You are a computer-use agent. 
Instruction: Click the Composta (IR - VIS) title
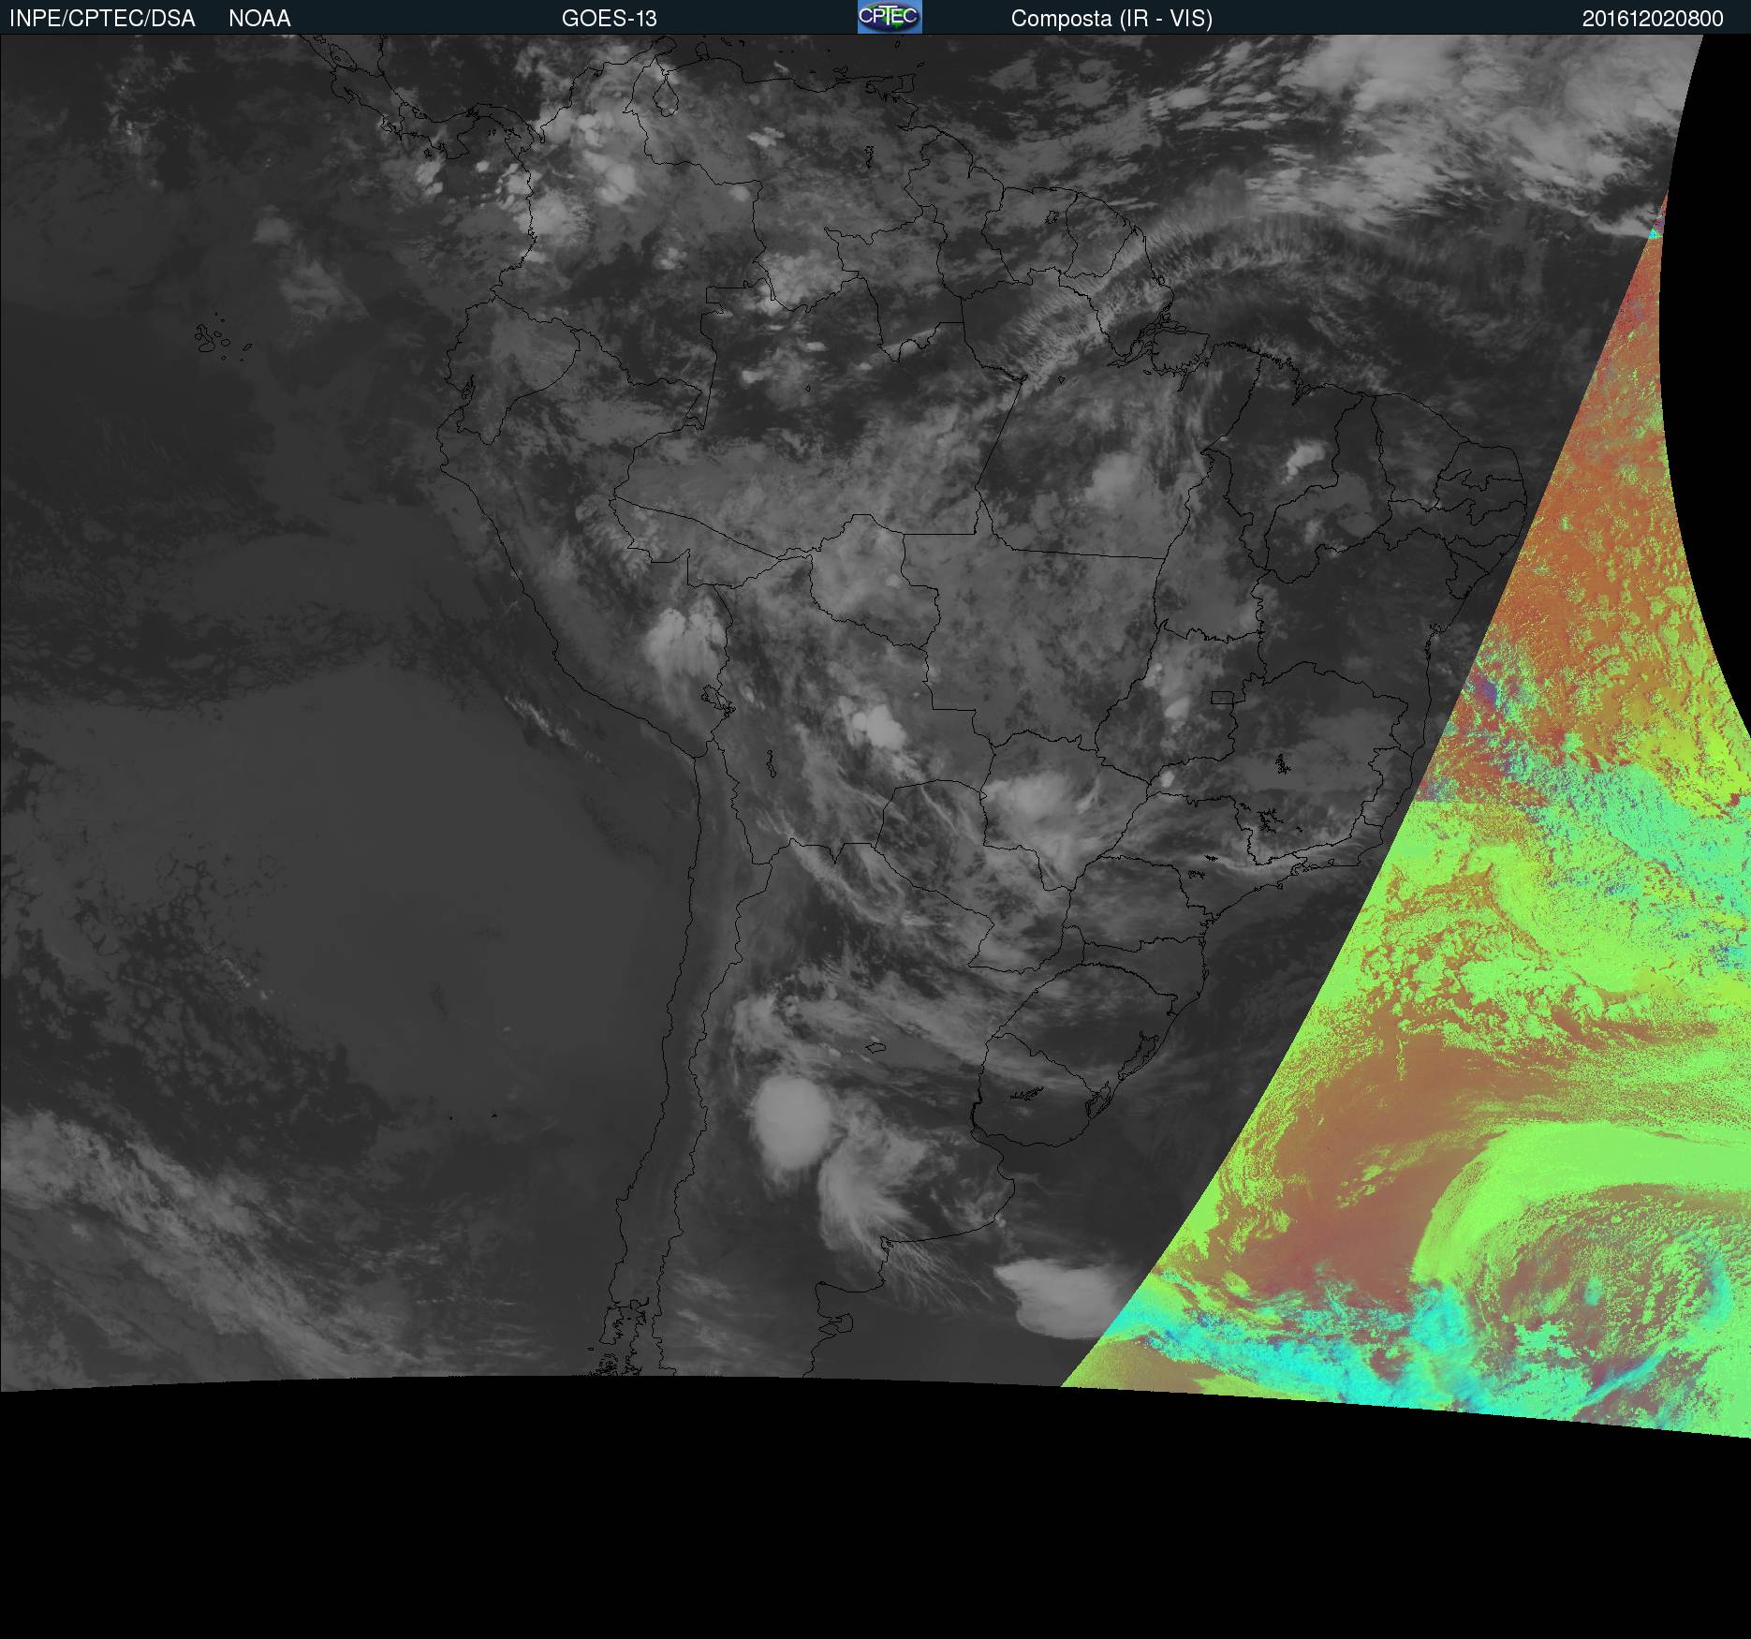(1111, 19)
